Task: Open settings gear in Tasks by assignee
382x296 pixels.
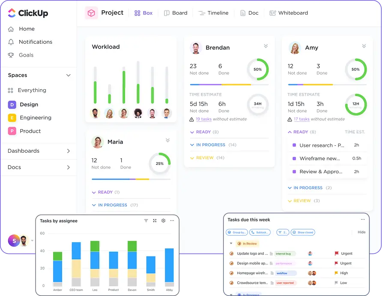Action: pos(164,220)
